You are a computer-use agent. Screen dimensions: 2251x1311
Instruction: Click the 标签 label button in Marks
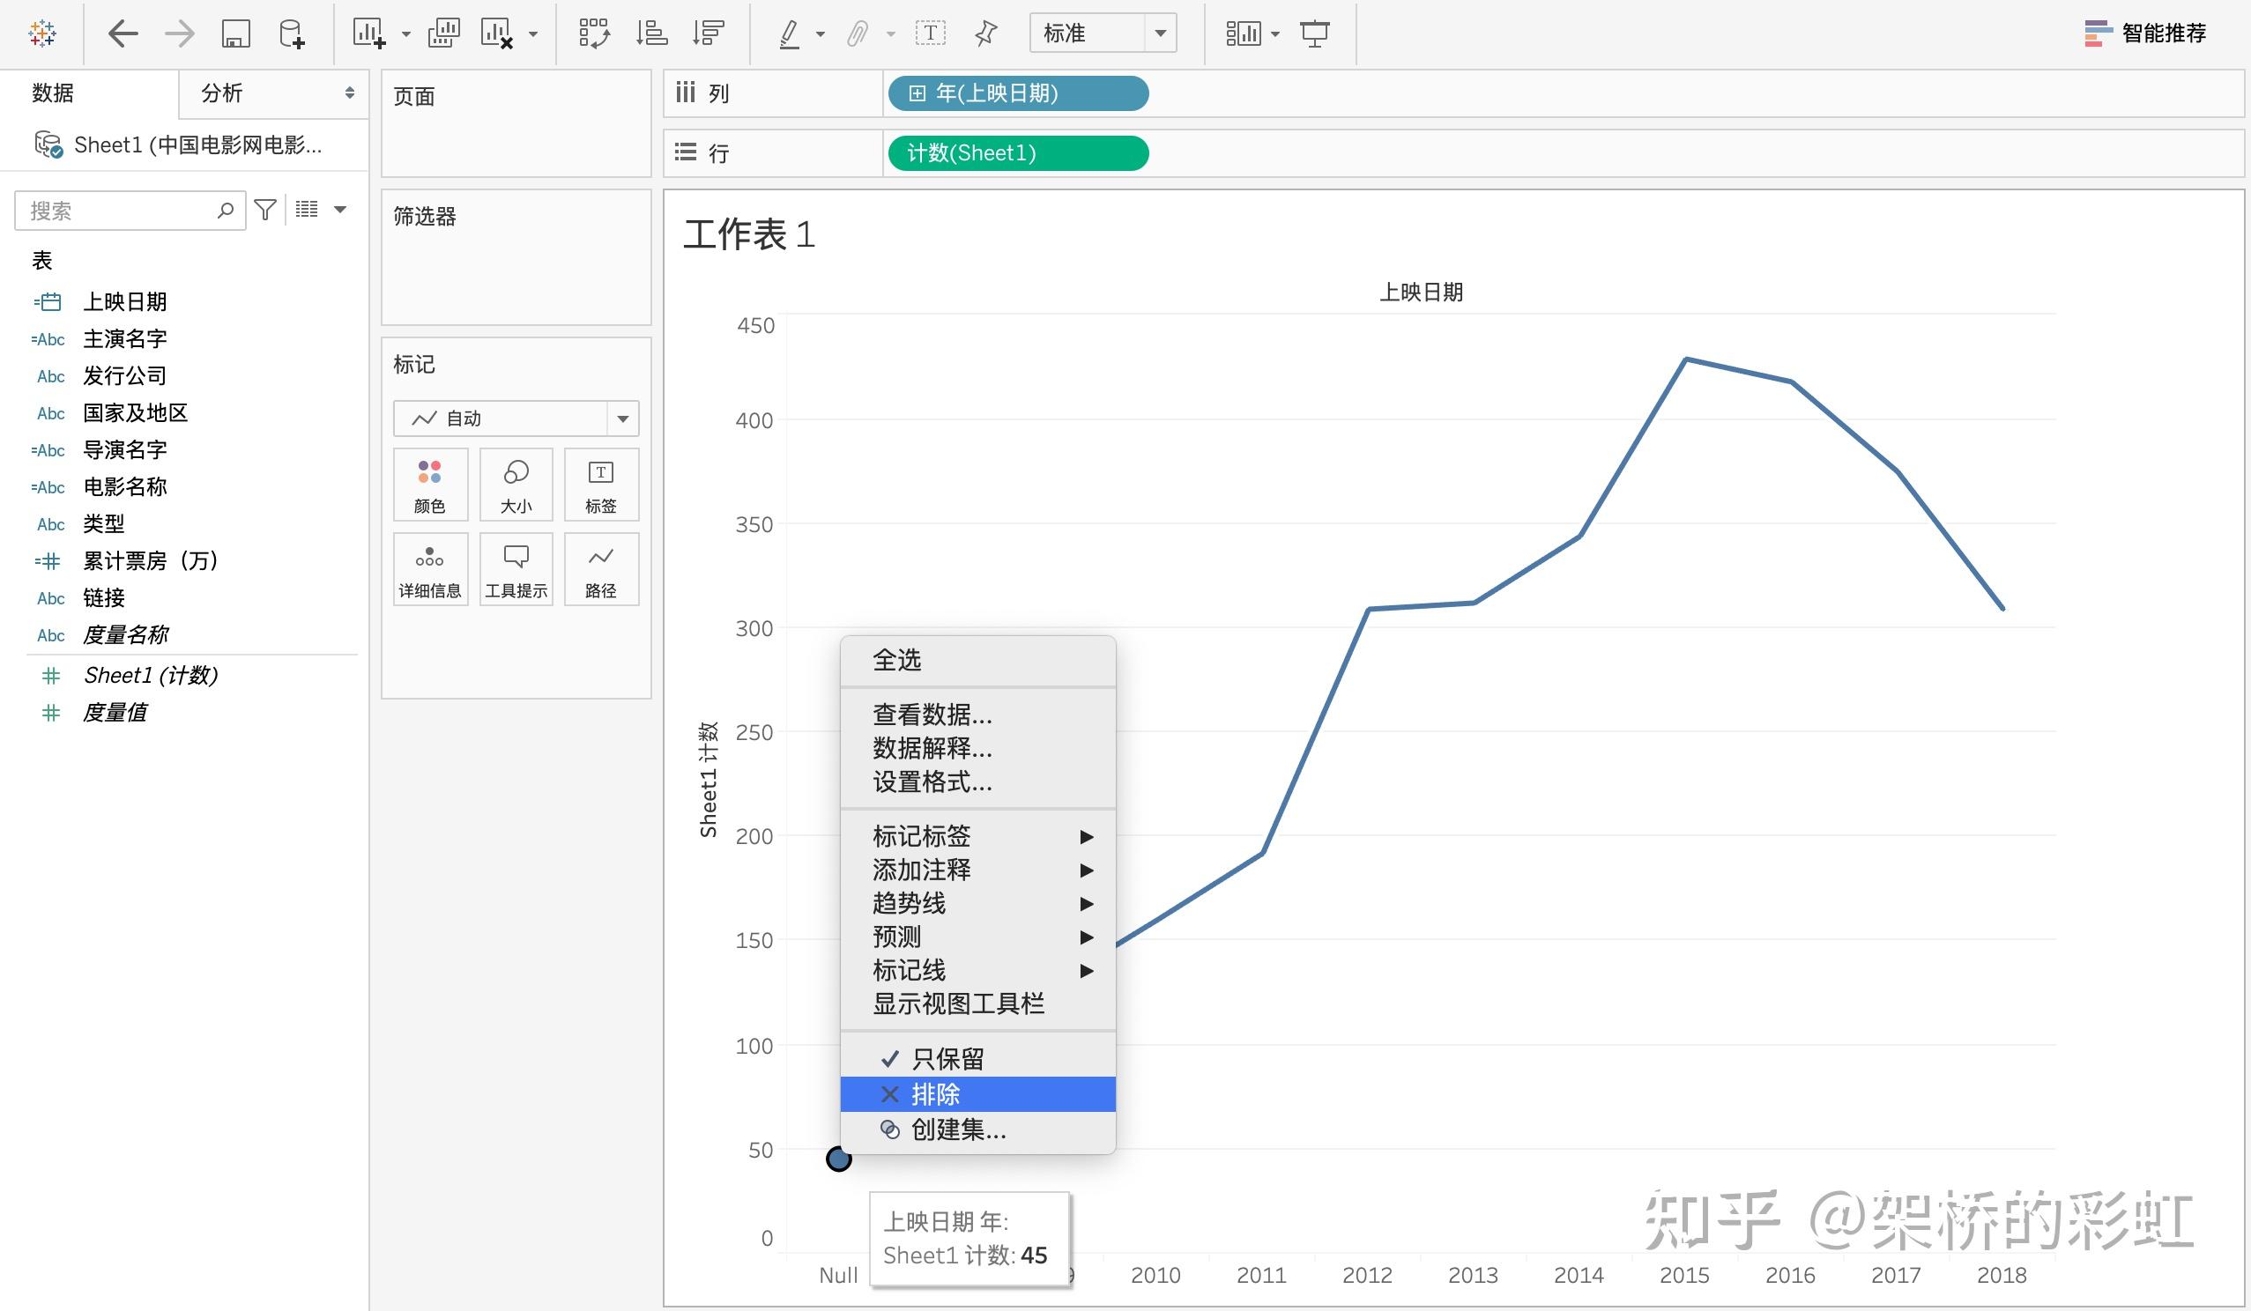[x=600, y=484]
